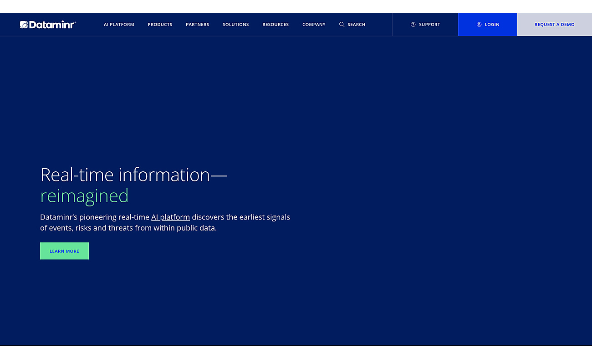Open the AI Platform menu
This screenshot has height=359, width=592.
click(119, 25)
